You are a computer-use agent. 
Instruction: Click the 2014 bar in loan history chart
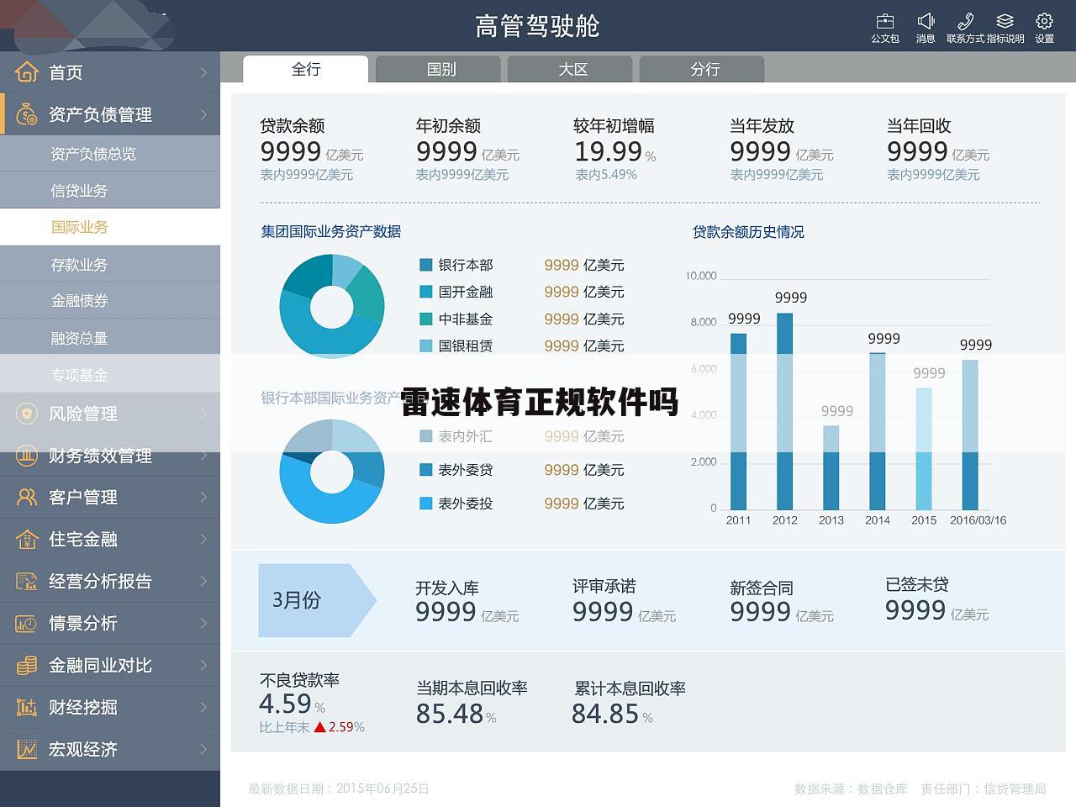[x=877, y=430]
